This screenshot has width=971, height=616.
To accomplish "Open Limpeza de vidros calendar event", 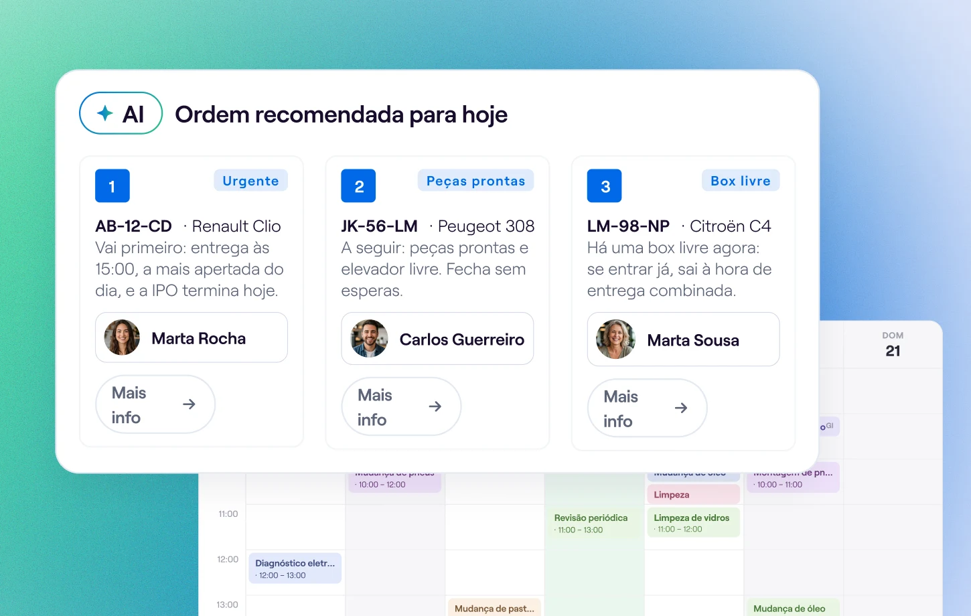I will [x=694, y=522].
